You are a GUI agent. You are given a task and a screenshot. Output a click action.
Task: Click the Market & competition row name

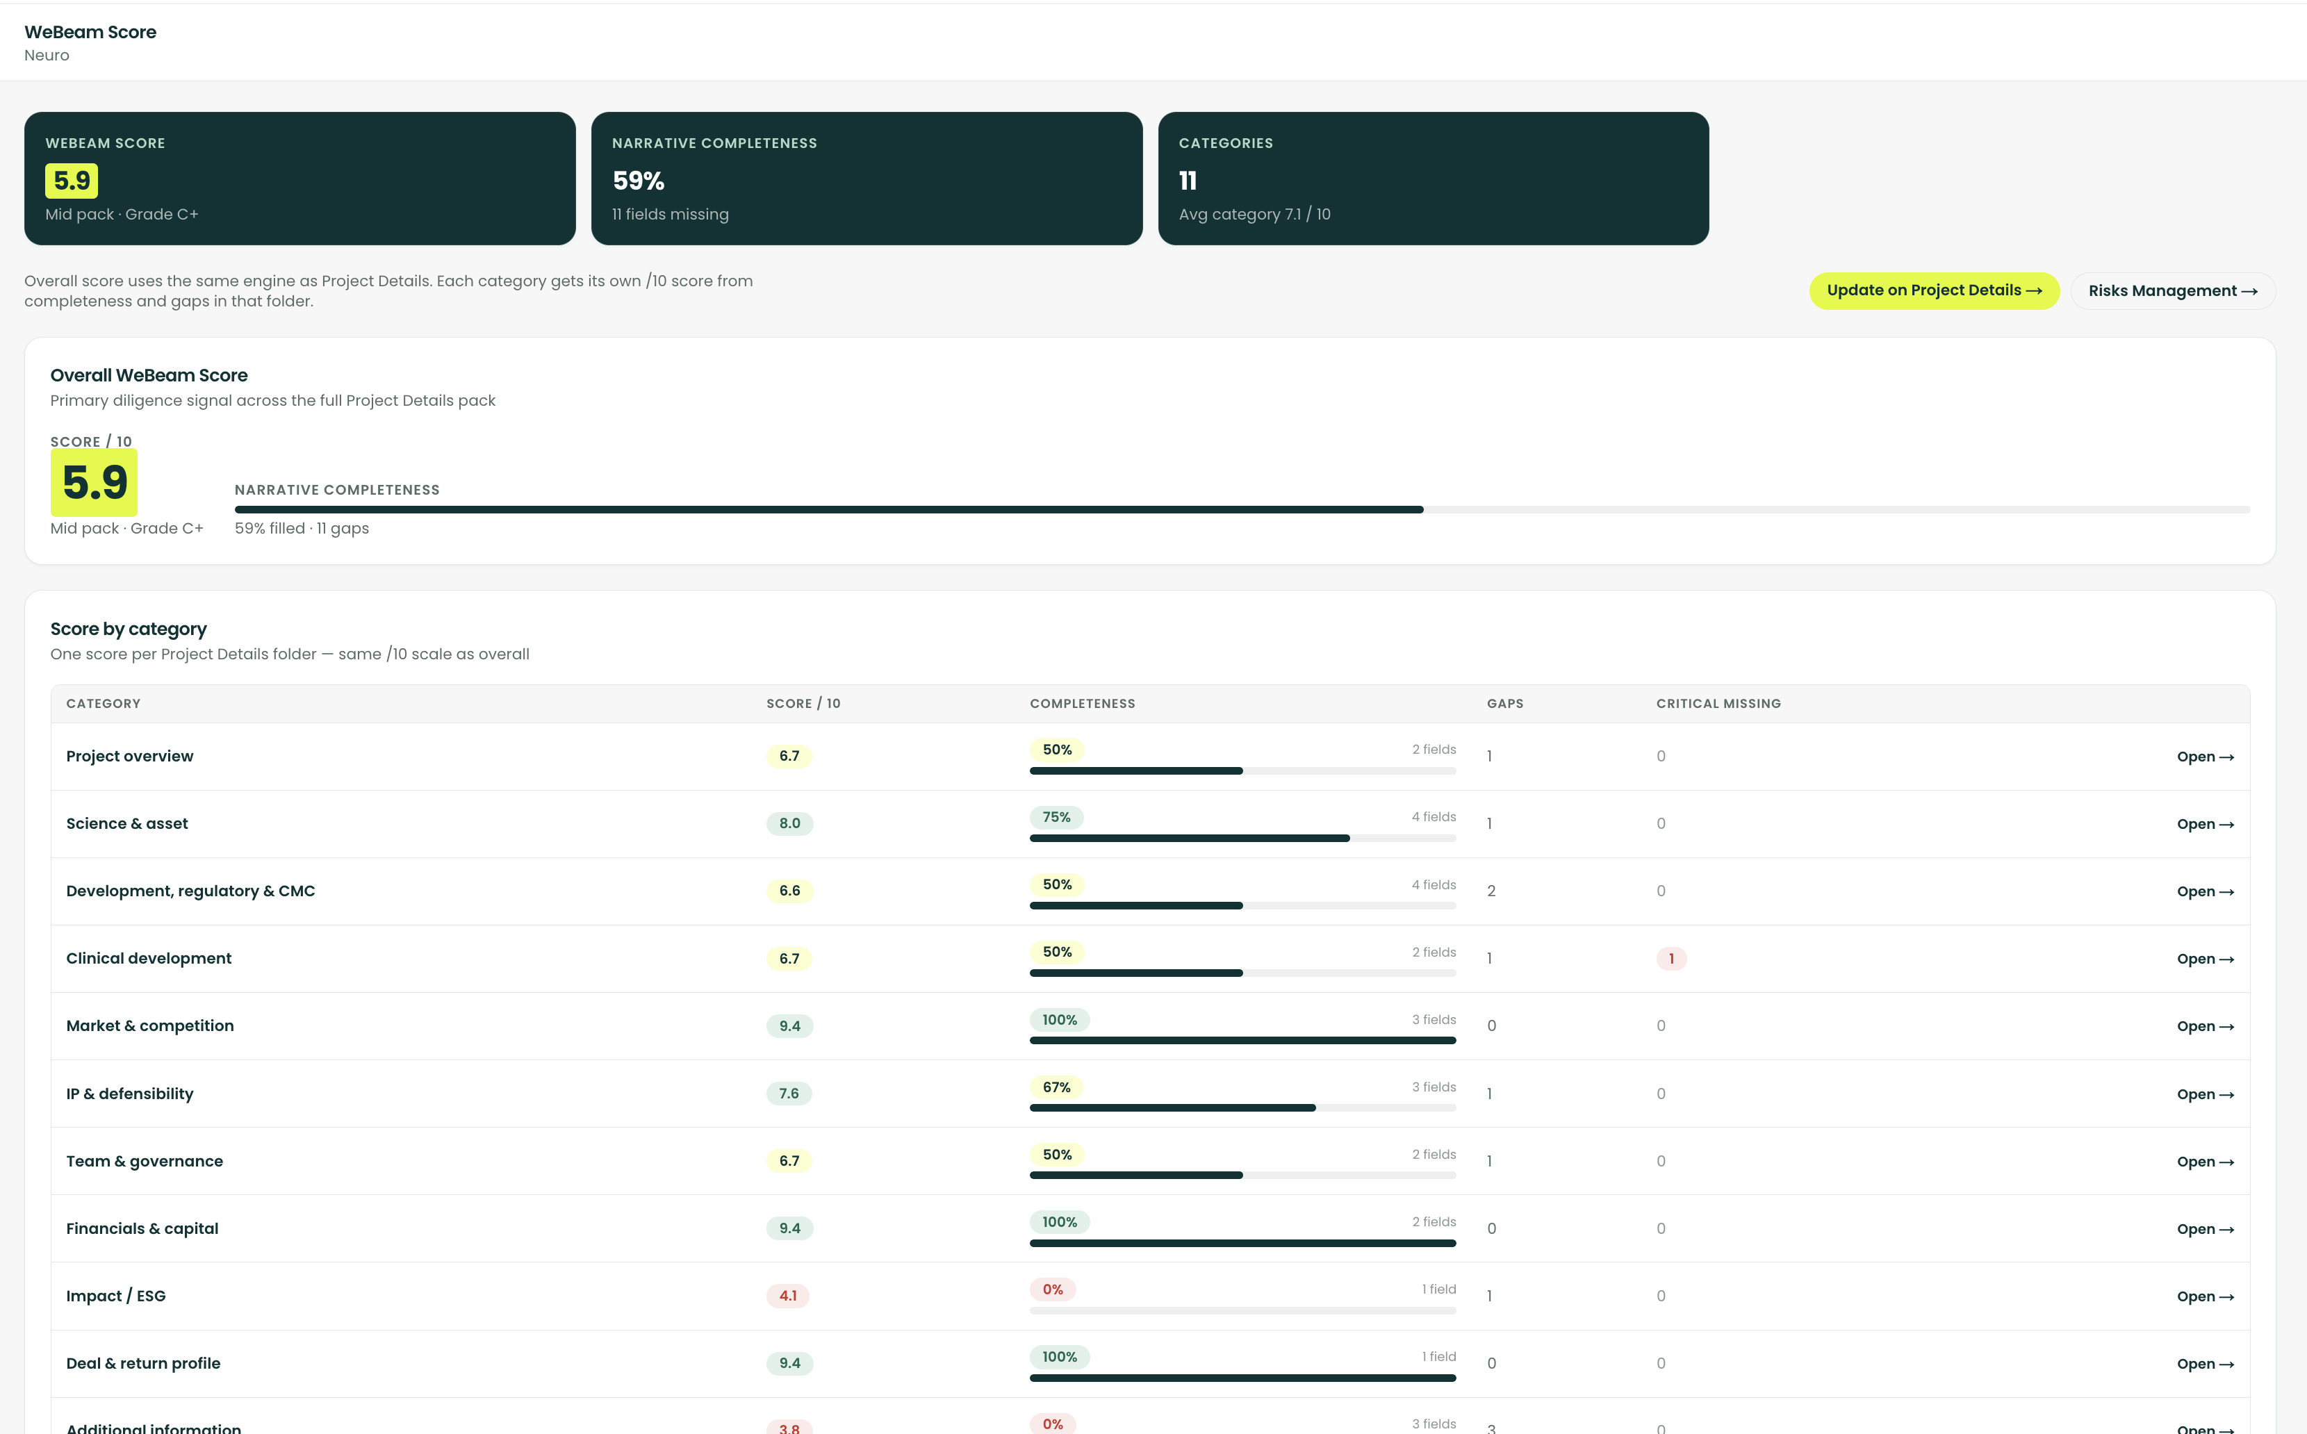(x=150, y=1025)
